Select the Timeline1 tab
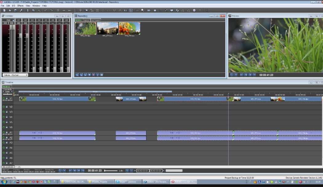The image size is (323, 187). (x=6, y=87)
